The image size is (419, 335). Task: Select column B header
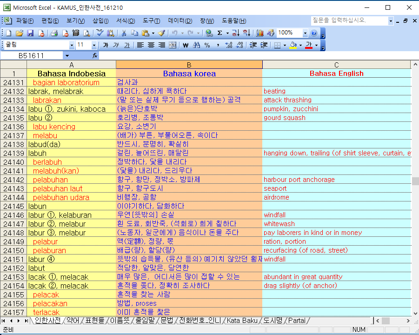pyautogui.click(x=189, y=65)
